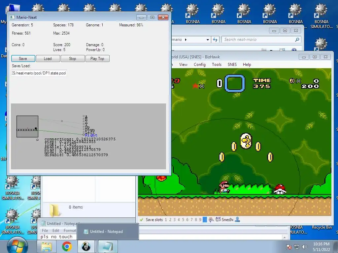Image resolution: width=338 pixels, height=253 pixels.
Task: Open the Config menu in BizHawk
Action: click(200, 65)
